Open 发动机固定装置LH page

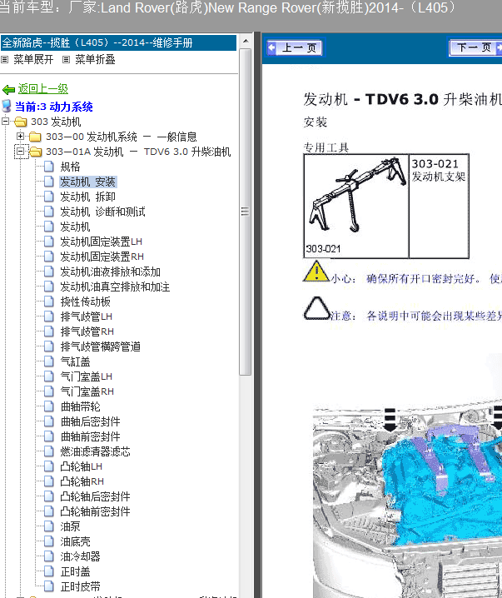pos(101,242)
